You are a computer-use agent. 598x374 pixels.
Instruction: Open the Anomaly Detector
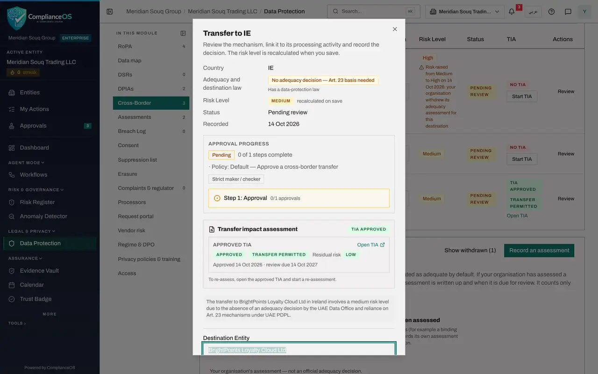click(50, 216)
